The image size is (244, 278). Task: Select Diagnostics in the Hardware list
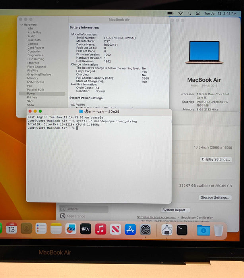pos(35,55)
